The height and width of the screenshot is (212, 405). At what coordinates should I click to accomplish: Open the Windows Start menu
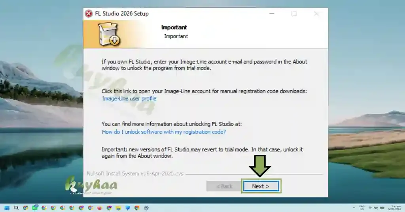click(7, 208)
